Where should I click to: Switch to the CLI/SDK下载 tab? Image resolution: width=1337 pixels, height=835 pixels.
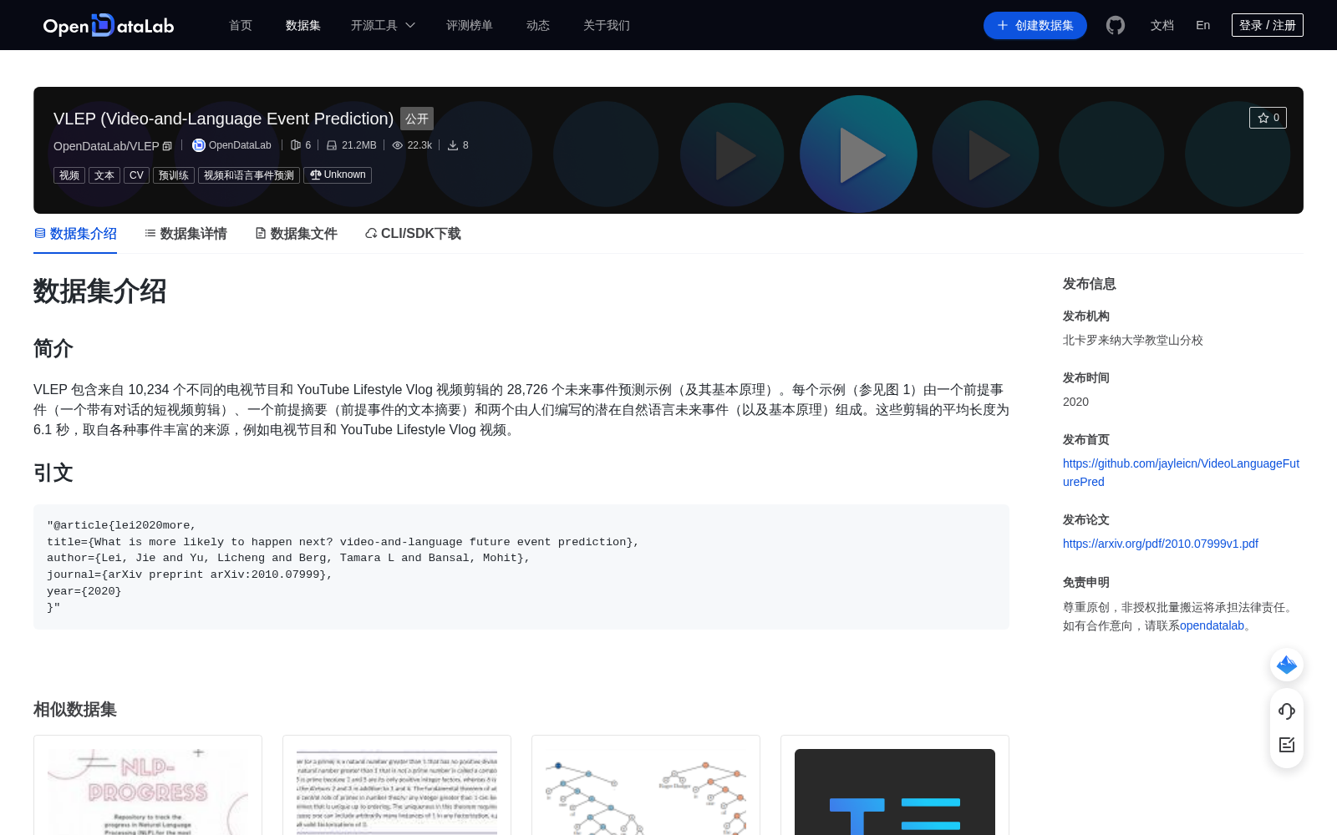coord(413,234)
